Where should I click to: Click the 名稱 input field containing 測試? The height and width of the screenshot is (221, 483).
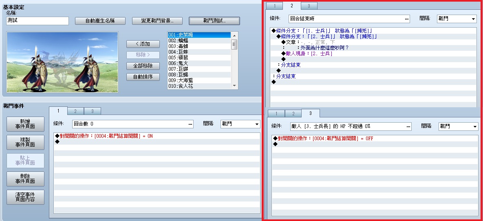[x=37, y=21]
